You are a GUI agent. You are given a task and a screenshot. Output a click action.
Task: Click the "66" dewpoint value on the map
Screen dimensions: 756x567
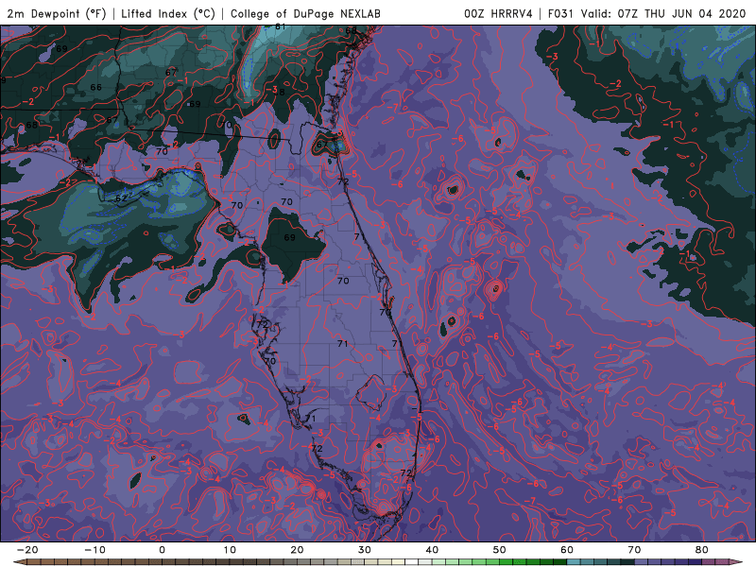click(96, 87)
